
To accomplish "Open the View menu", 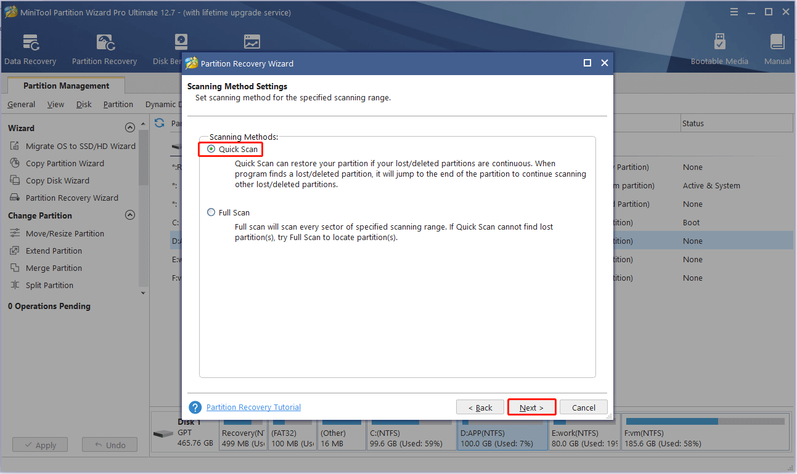I will point(55,104).
